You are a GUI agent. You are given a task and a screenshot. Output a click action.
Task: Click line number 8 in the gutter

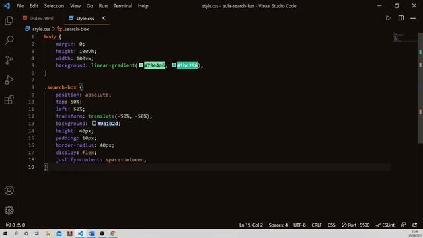32,87
